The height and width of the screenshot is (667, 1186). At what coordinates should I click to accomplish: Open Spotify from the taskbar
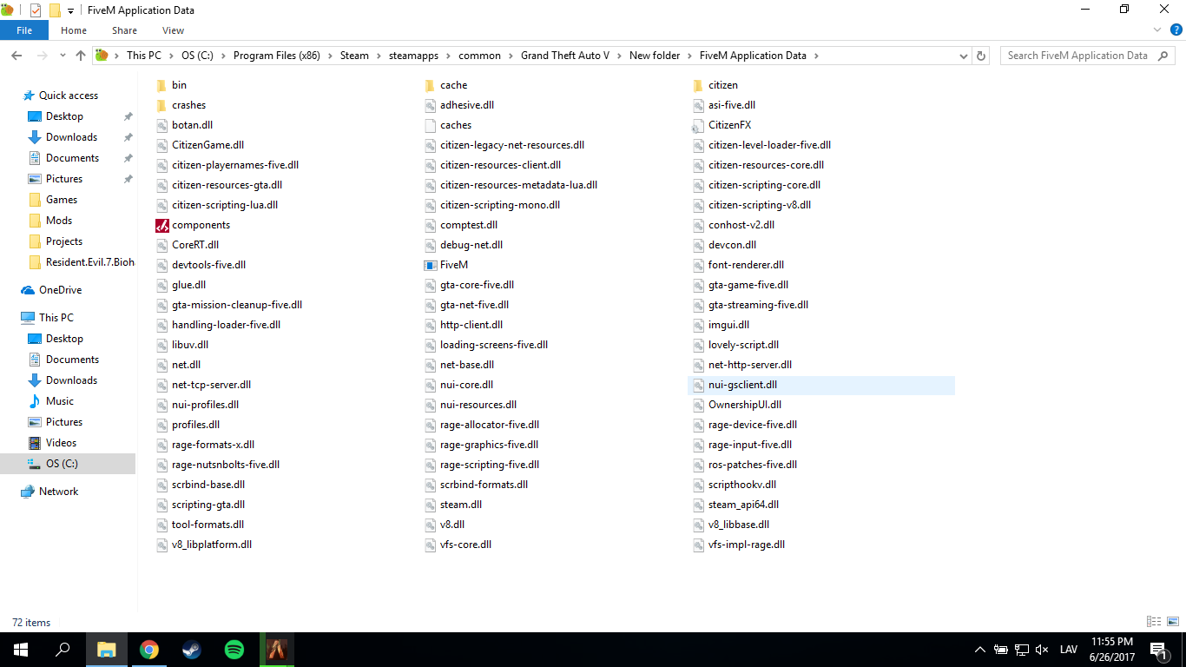click(x=234, y=650)
